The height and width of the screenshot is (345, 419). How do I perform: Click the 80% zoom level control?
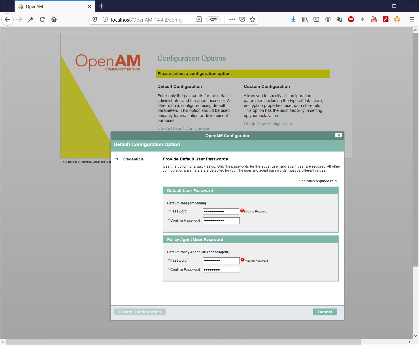pyautogui.click(x=213, y=19)
